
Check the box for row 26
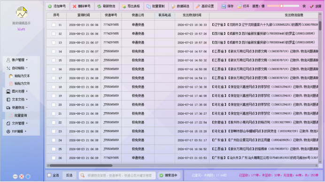(54, 158)
